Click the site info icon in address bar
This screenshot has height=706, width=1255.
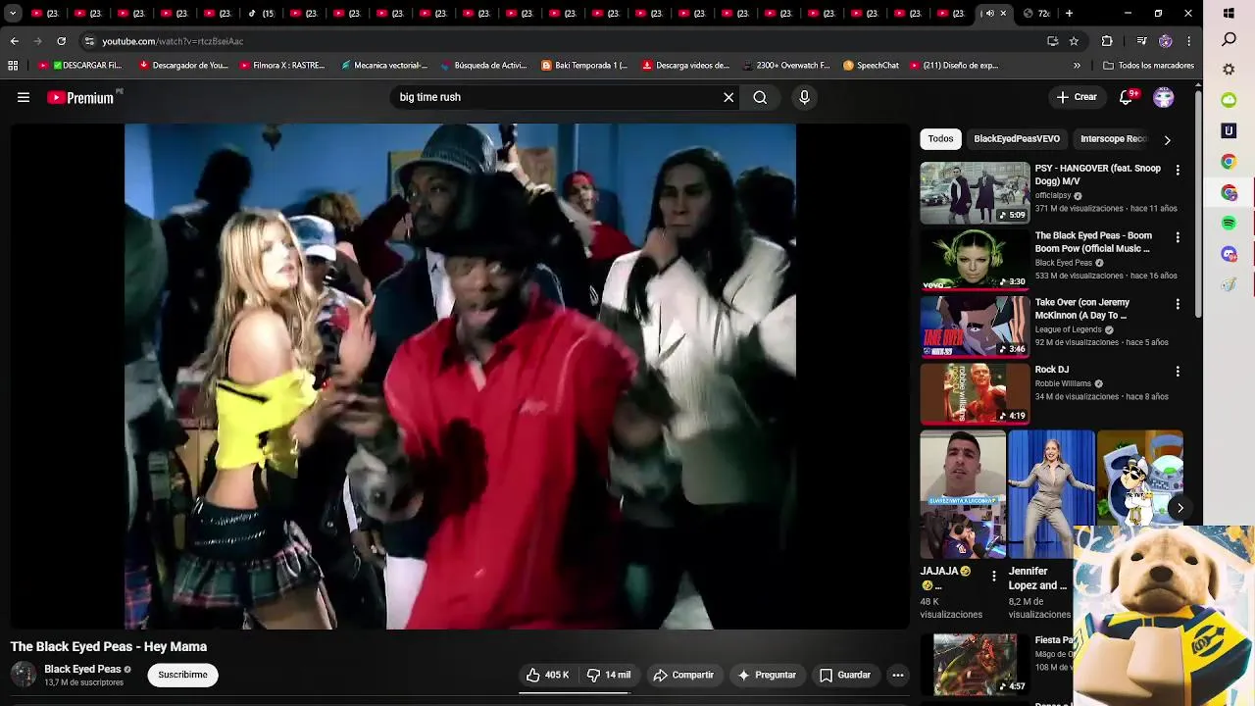[89, 41]
